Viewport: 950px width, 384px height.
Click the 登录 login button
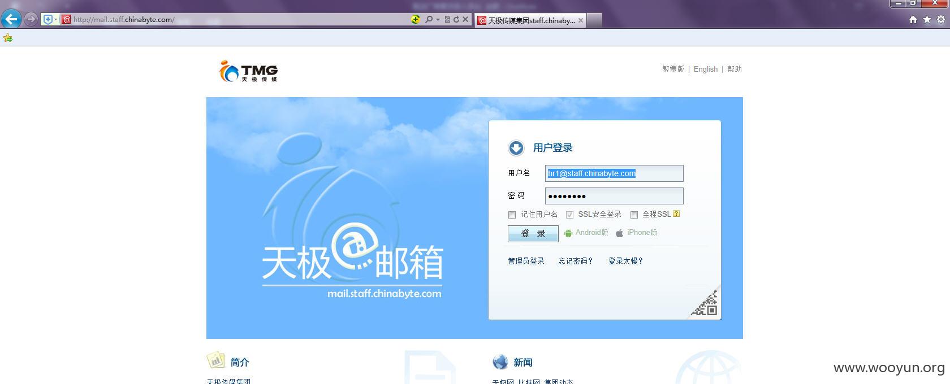(x=533, y=234)
